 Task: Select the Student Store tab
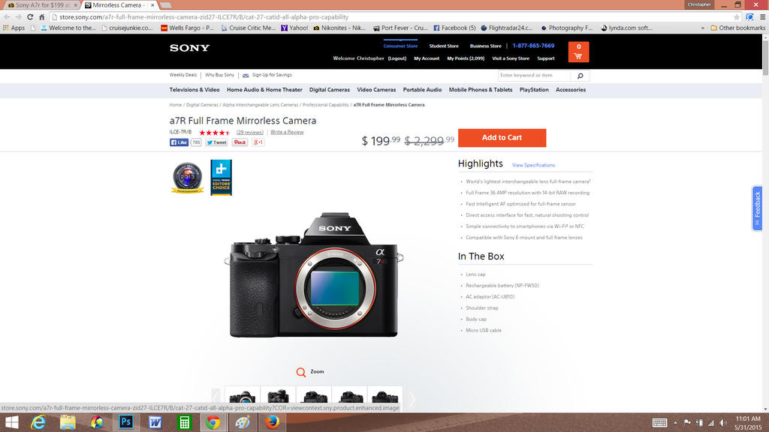pyautogui.click(x=443, y=46)
